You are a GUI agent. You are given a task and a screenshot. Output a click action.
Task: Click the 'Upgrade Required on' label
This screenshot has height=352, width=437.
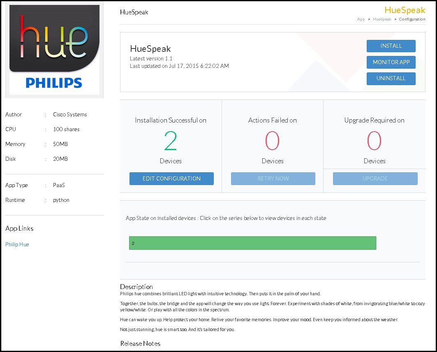374,120
